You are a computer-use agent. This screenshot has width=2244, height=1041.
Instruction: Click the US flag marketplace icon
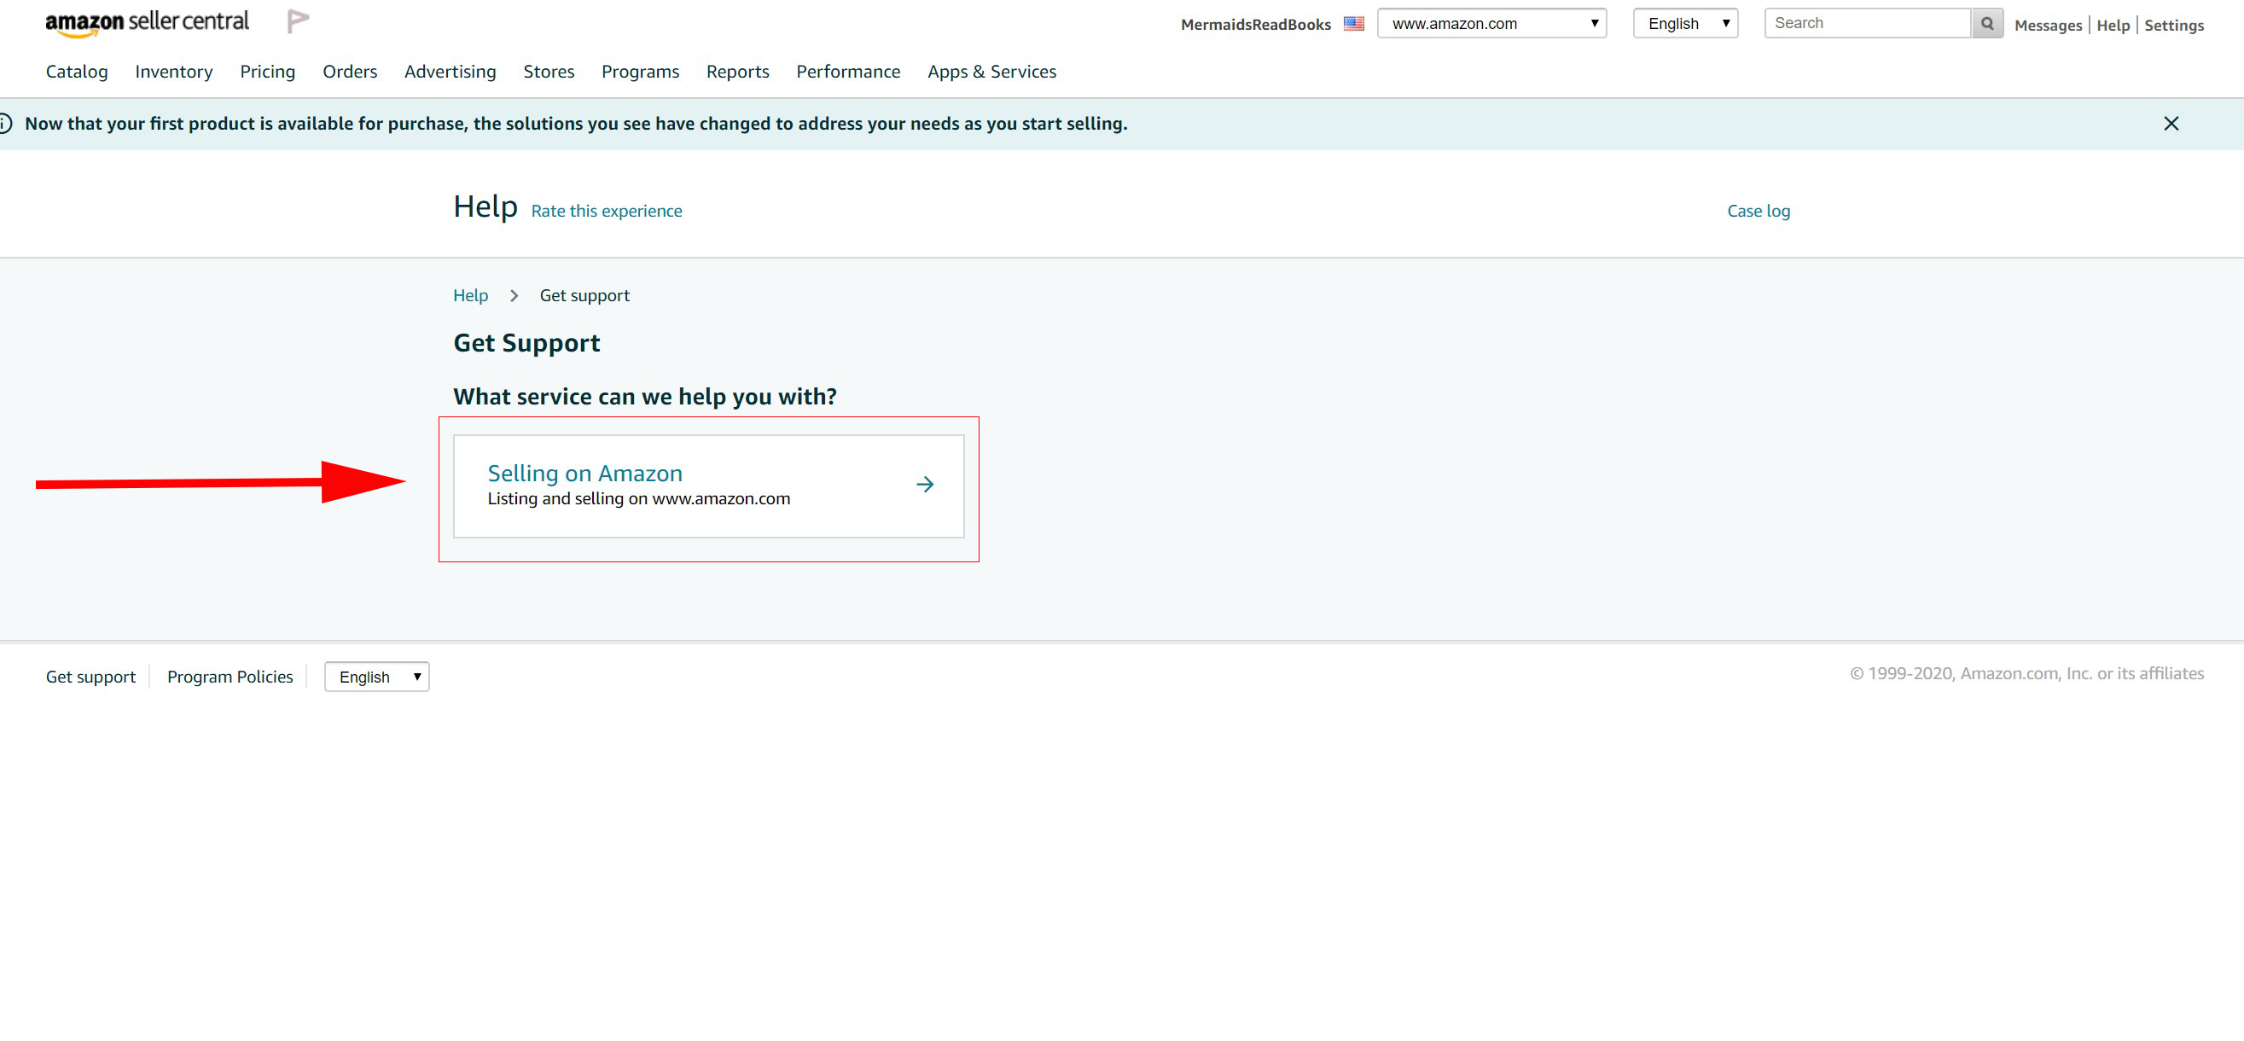point(1354,24)
